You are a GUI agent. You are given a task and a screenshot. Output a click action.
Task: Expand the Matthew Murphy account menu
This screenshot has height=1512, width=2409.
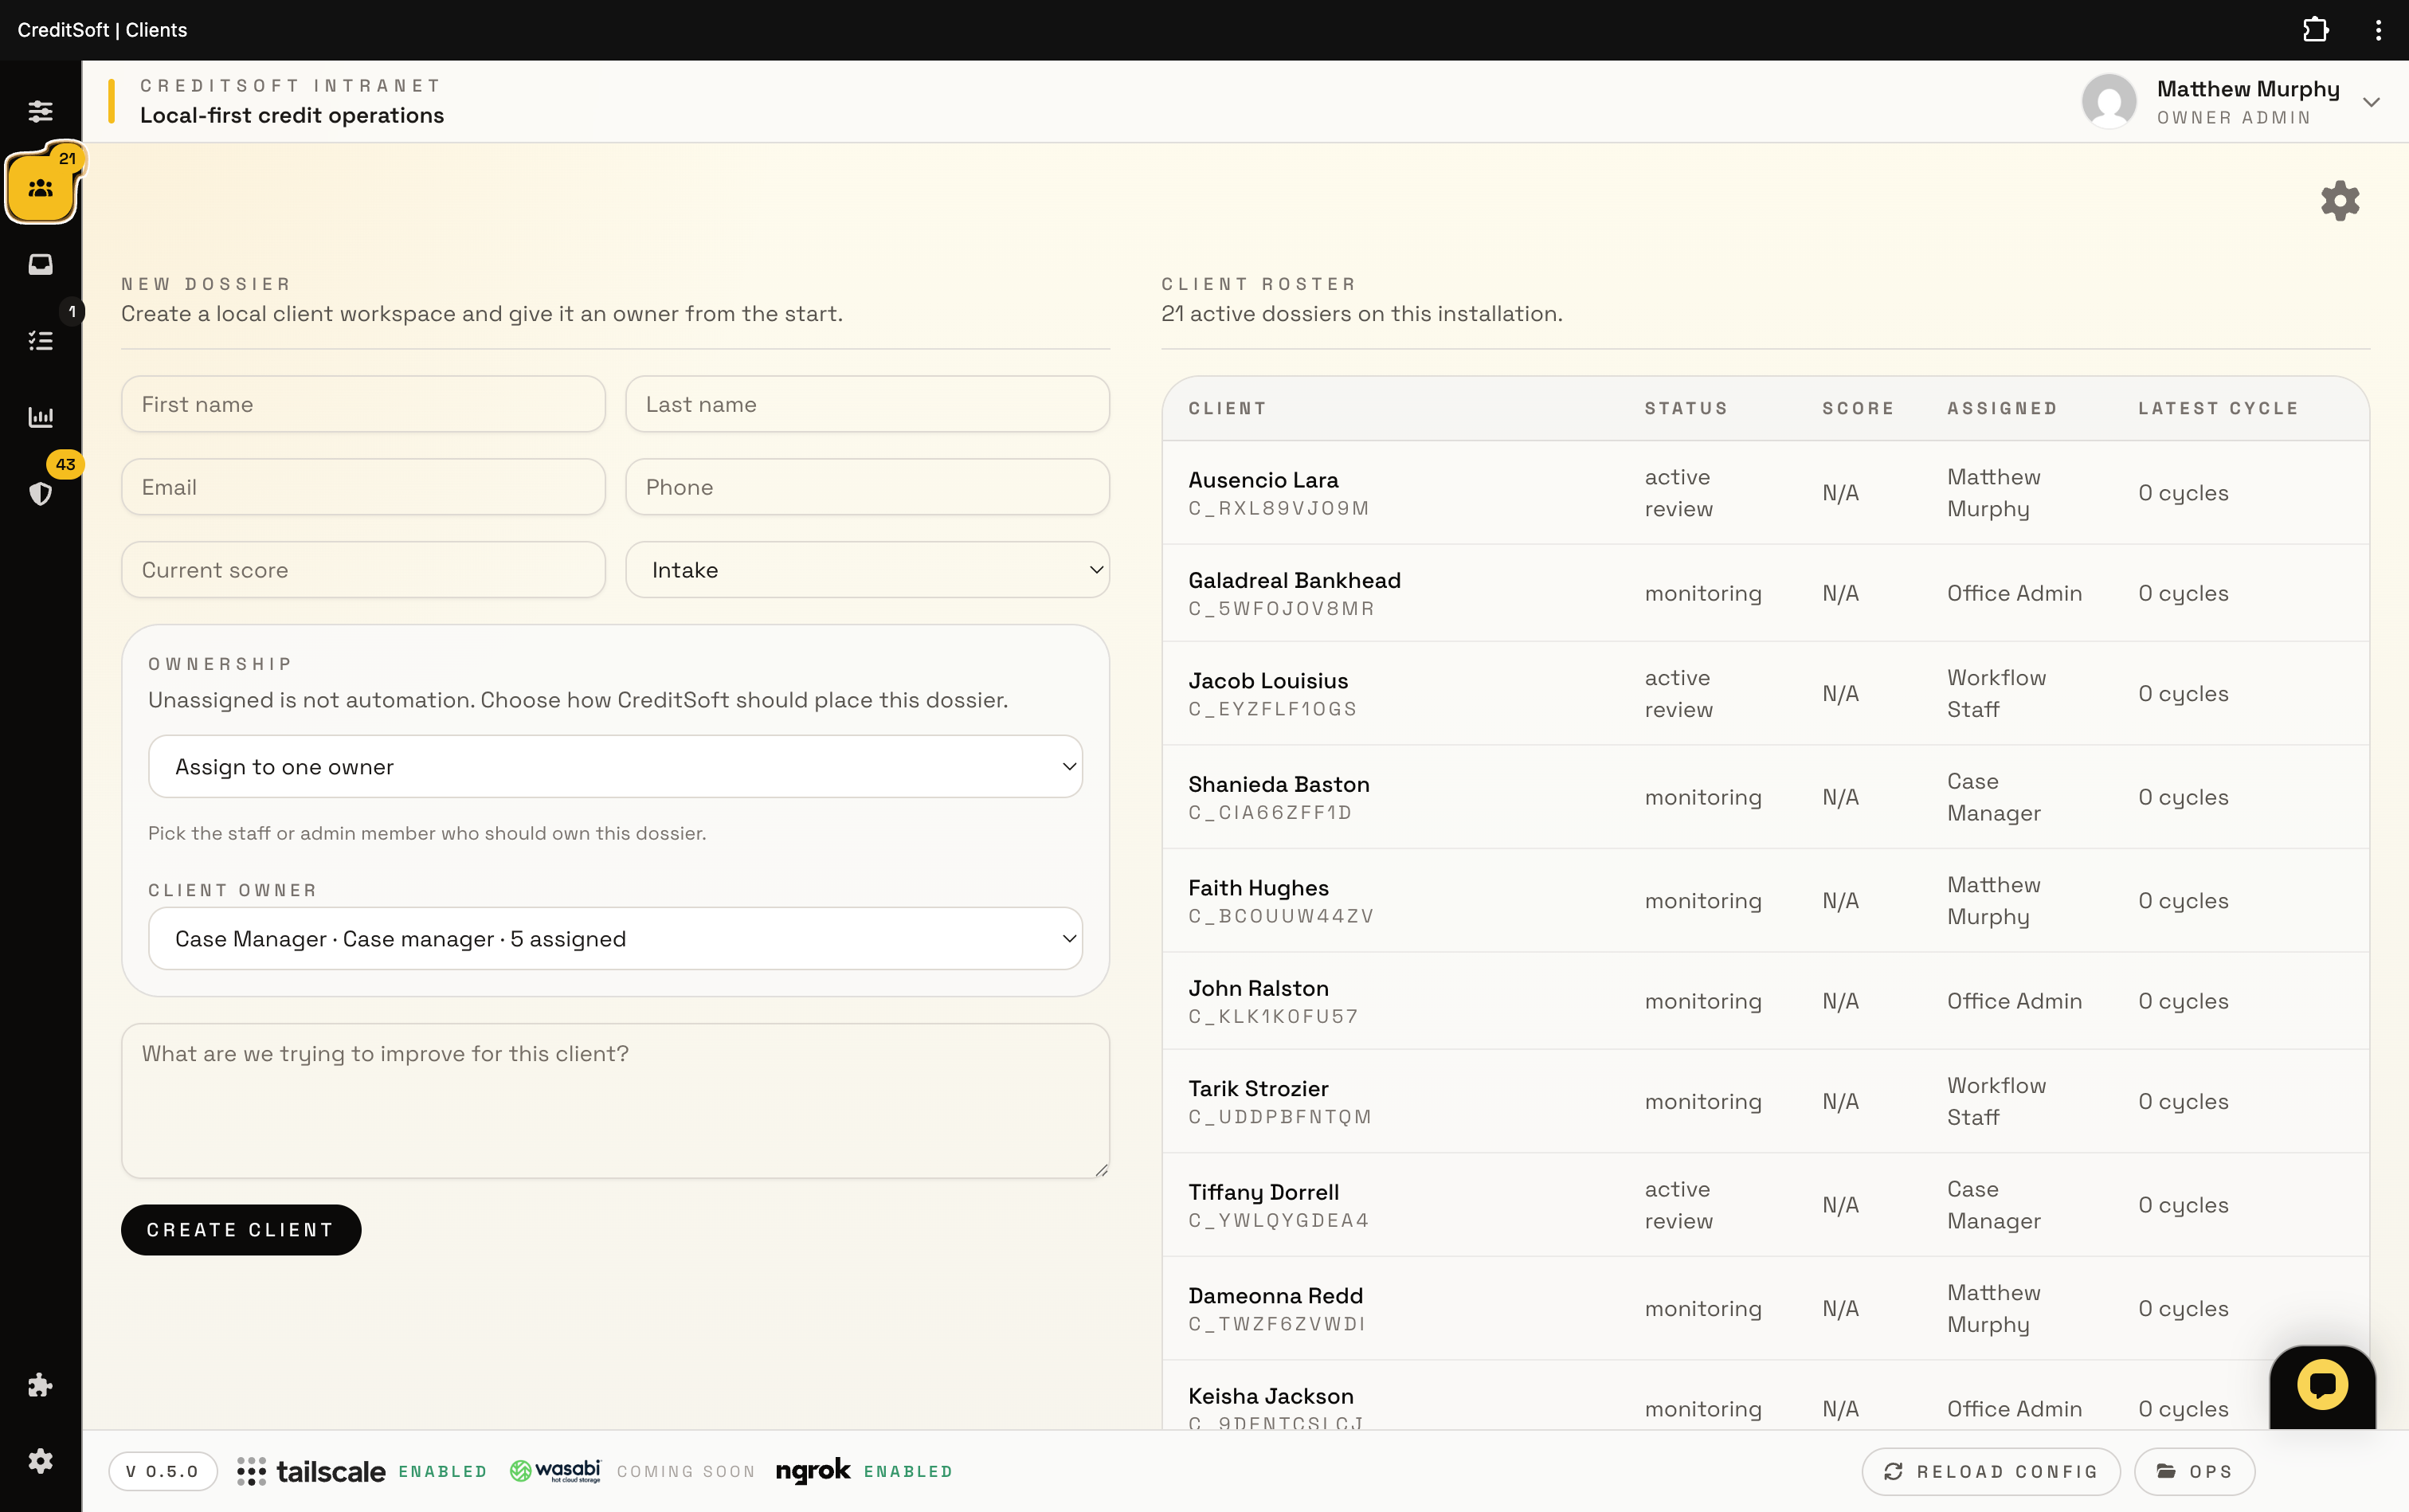click(2371, 102)
